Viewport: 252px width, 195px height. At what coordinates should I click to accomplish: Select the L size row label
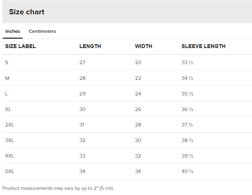[6, 94]
